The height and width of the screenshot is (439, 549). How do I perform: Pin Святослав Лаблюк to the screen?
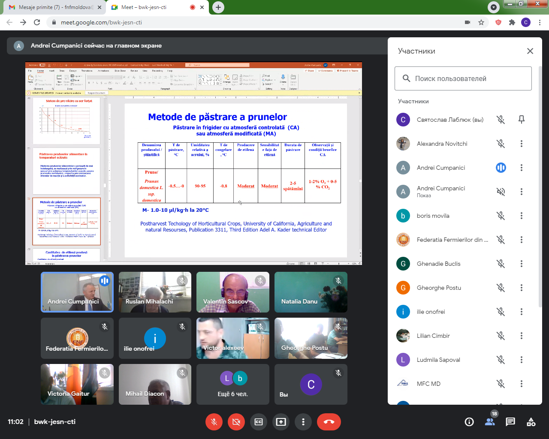click(x=522, y=120)
